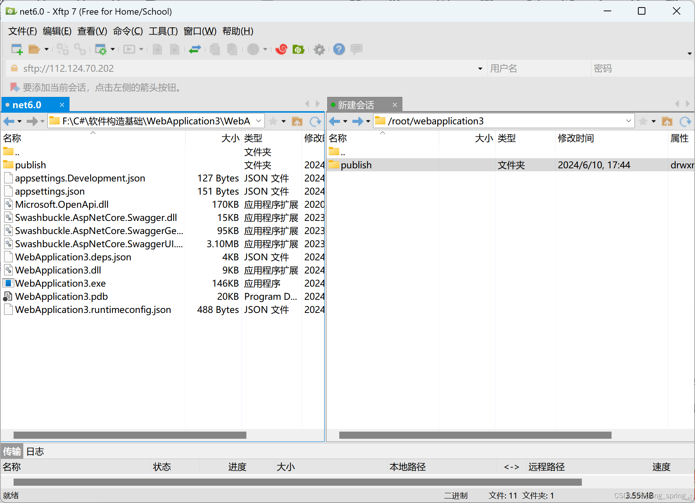Refresh the local file pane
695x503 pixels.
click(x=315, y=121)
